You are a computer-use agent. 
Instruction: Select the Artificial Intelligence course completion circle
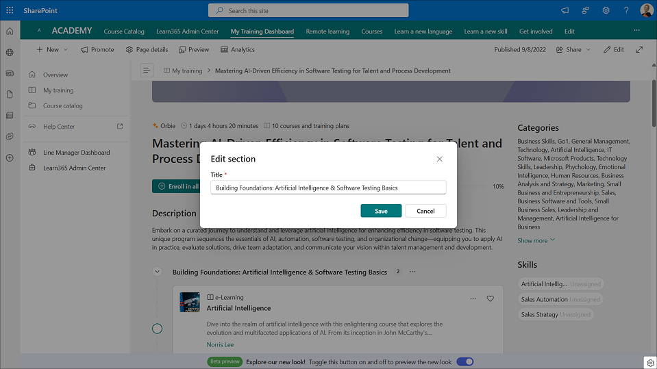pos(157,329)
